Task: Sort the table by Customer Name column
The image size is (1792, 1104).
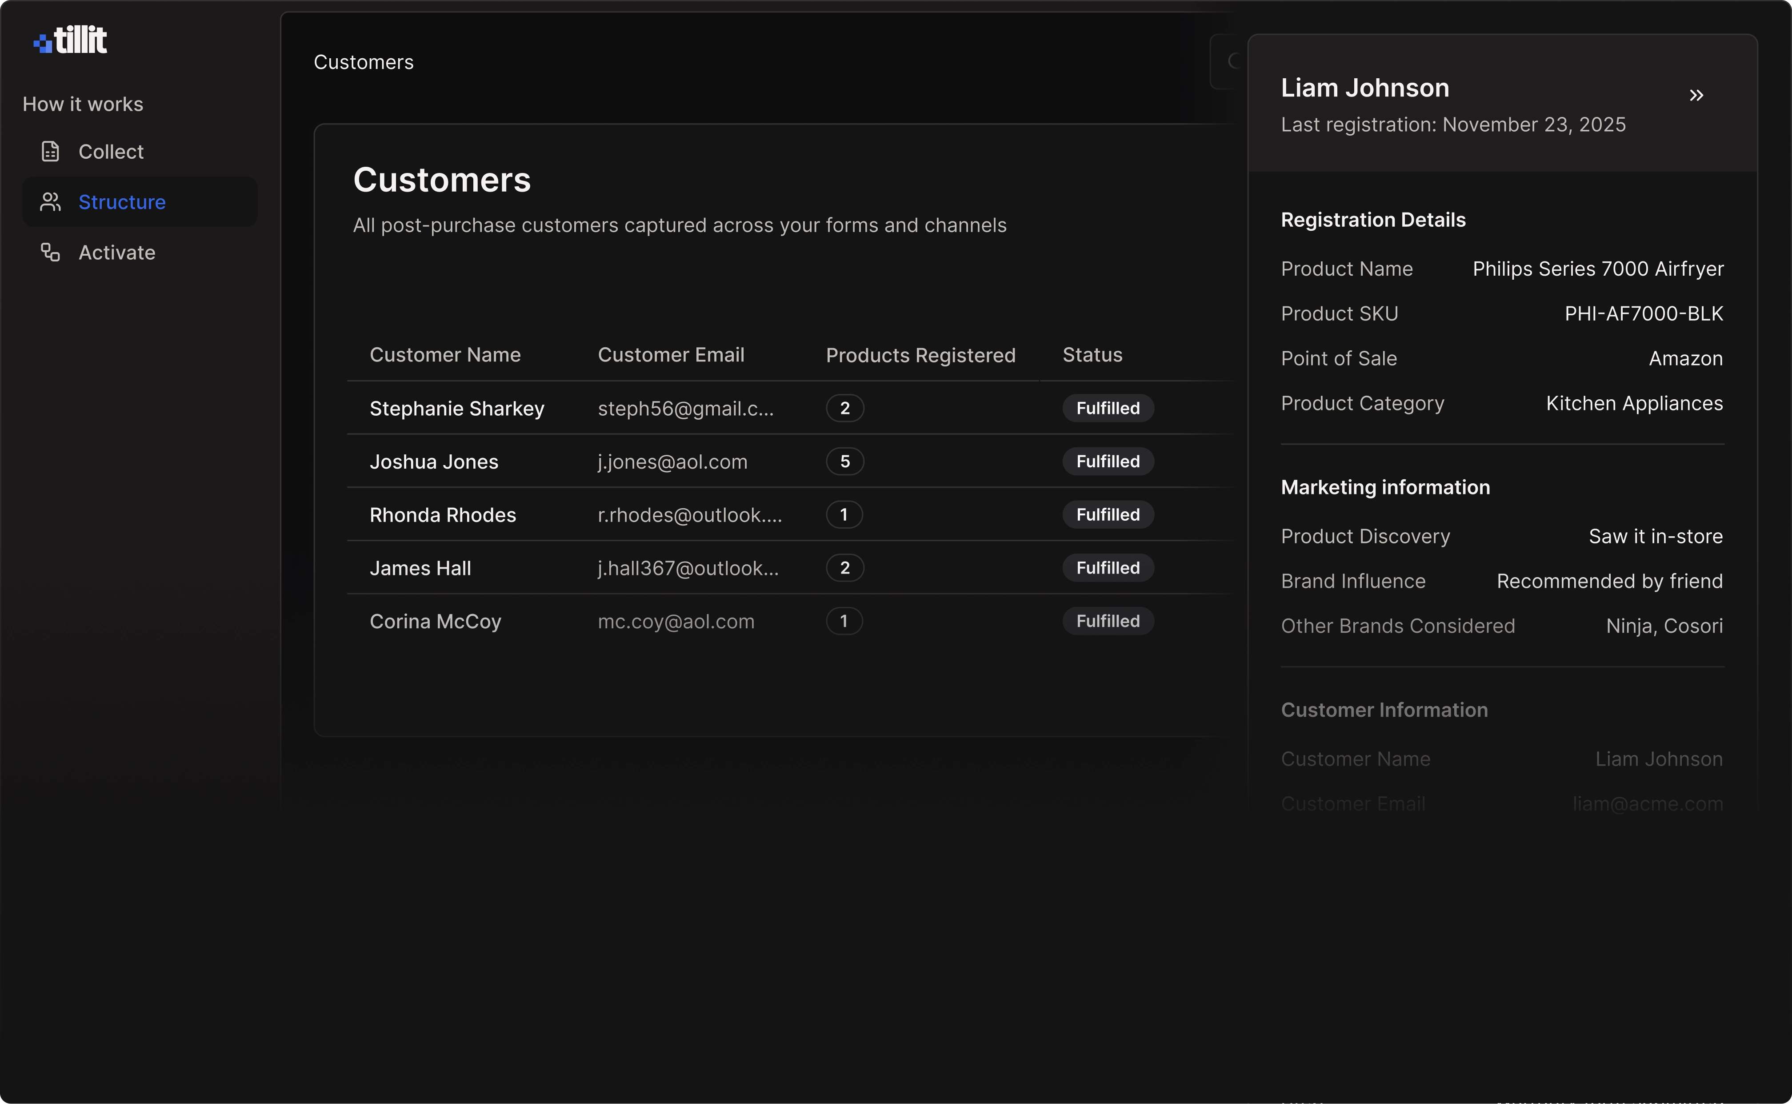Action: (445, 355)
